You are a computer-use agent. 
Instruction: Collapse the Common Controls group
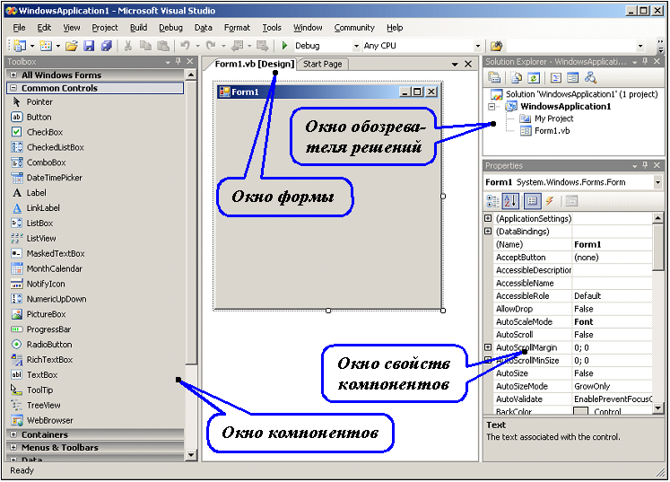[13, 88]
